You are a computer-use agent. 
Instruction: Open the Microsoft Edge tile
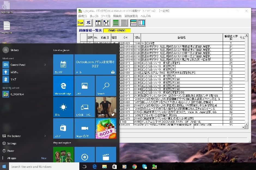click(x=63, y=86)
